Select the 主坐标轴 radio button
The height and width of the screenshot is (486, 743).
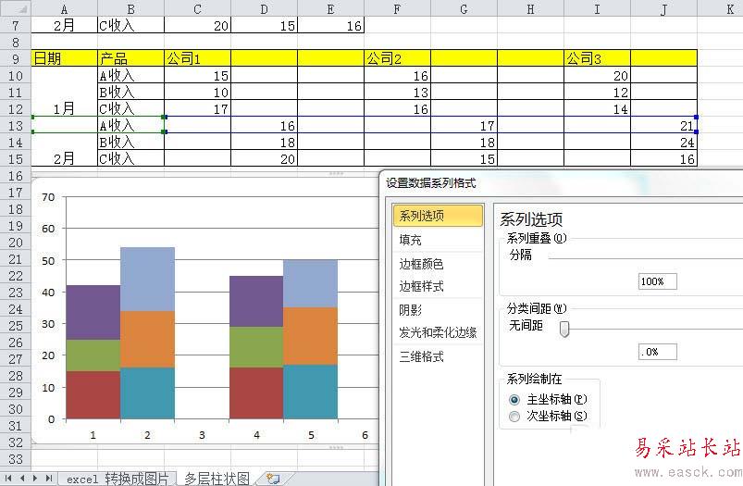click(x=514, y=400)
